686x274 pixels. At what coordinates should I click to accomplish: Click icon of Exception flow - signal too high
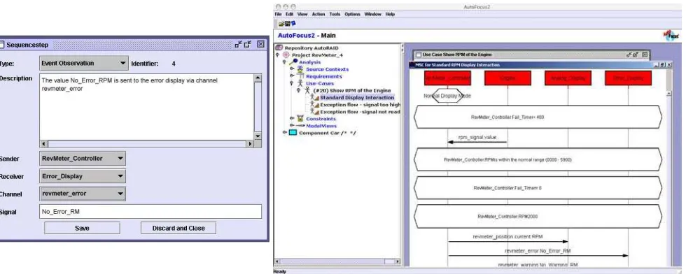[315, 104]
